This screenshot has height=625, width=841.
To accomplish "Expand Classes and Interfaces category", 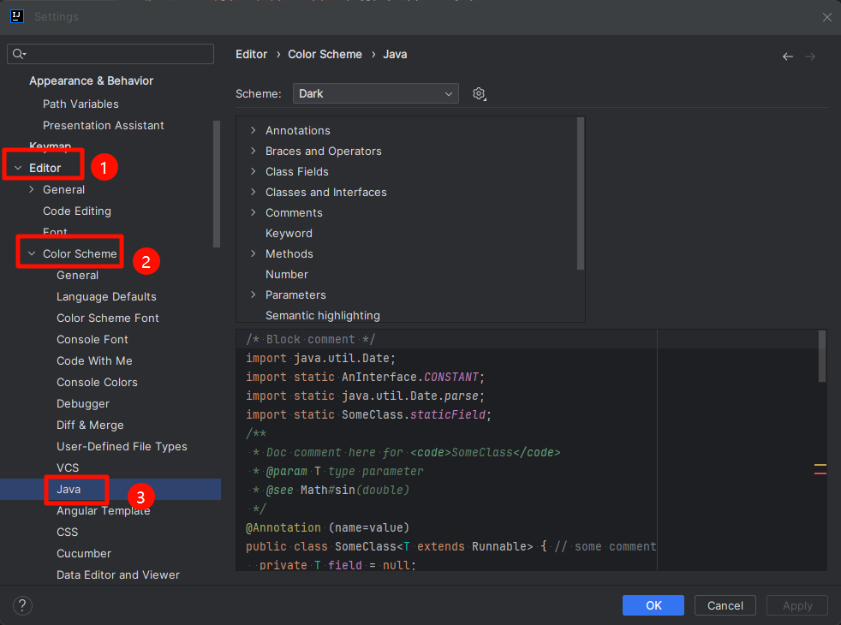I will [253, 192].
